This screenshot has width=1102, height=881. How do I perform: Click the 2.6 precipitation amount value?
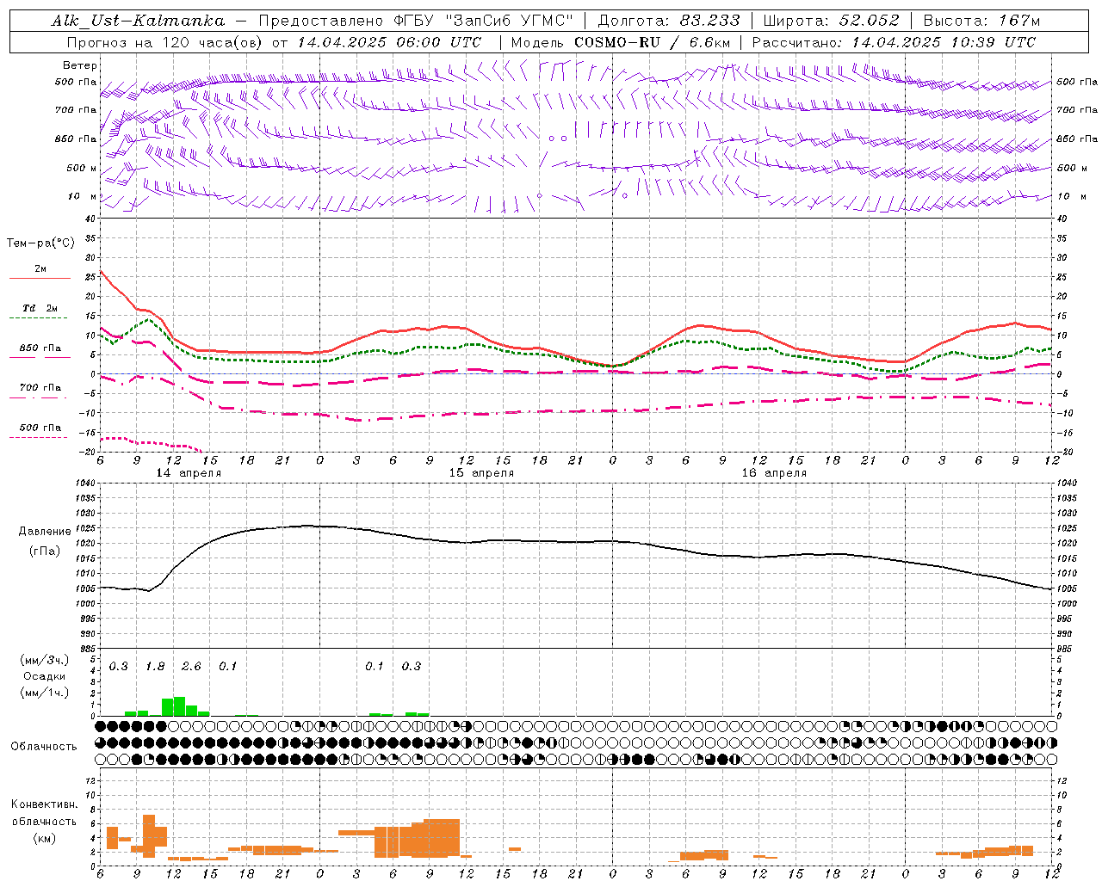pos(191,667)
